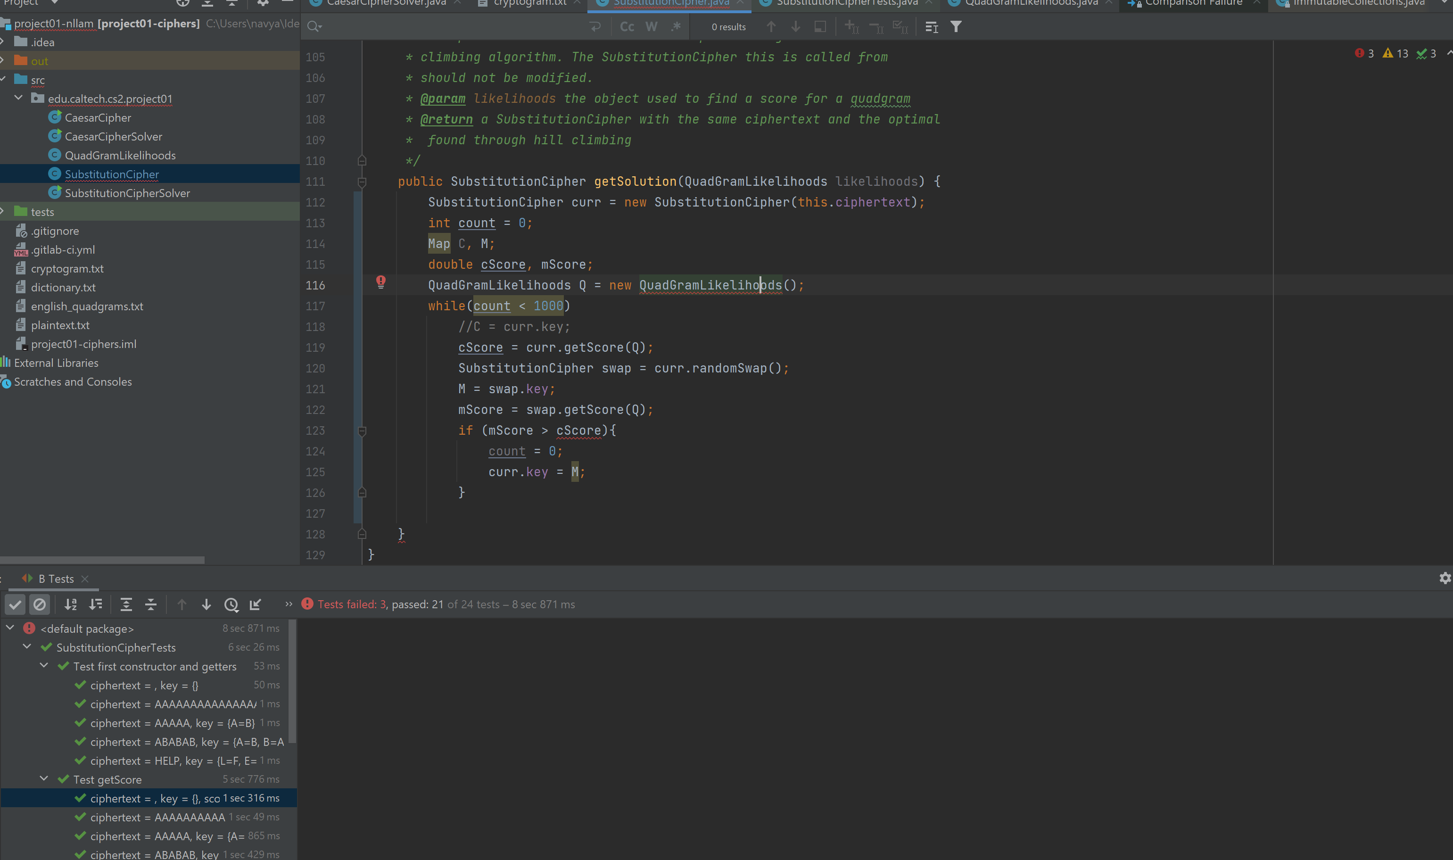Collapse all test results
Viewport: 1453px width, 860px height.
(151, 604)
